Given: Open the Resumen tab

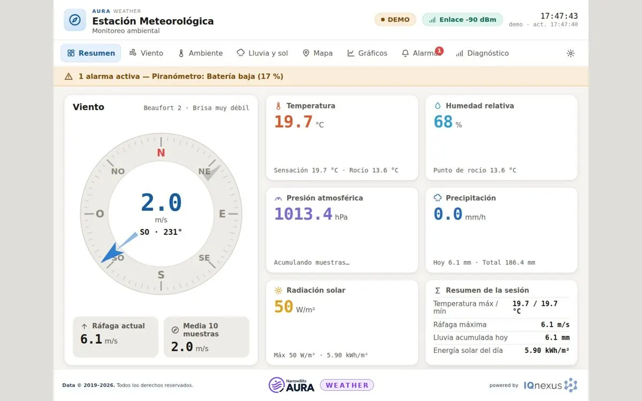Looking at the screenshot, I should [x=91, y=53].
